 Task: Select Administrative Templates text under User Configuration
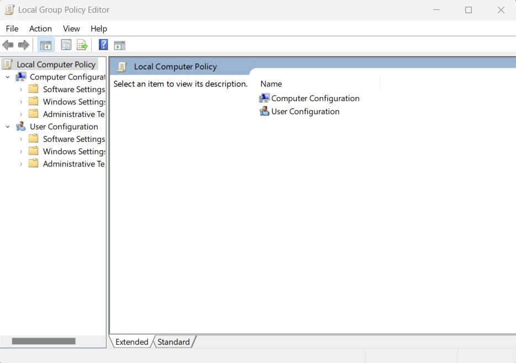(x=74, y=164)
